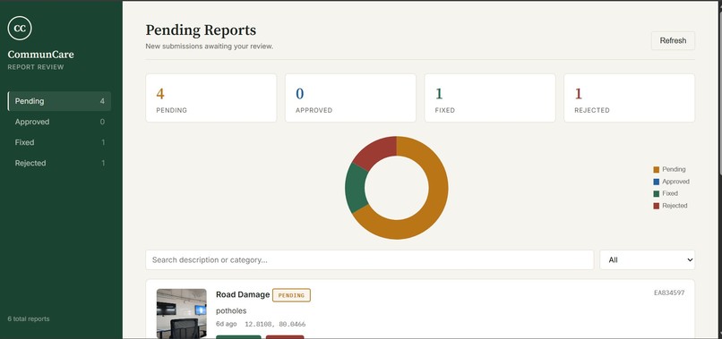Click the report ID EA834597
The width and height of the screenshot is (722, 339).
pos(669,292)
